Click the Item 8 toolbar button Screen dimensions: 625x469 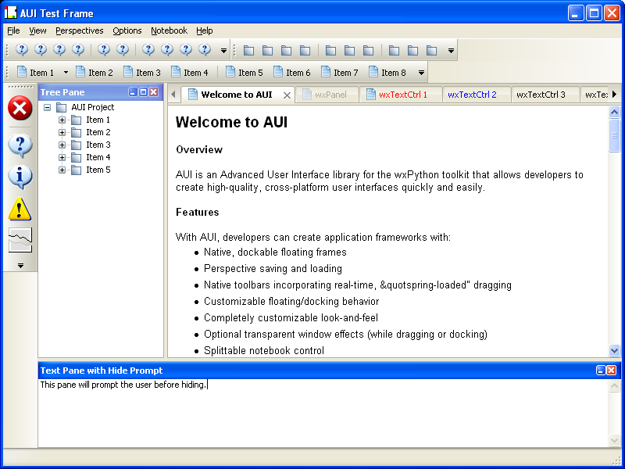pos(387,73)
